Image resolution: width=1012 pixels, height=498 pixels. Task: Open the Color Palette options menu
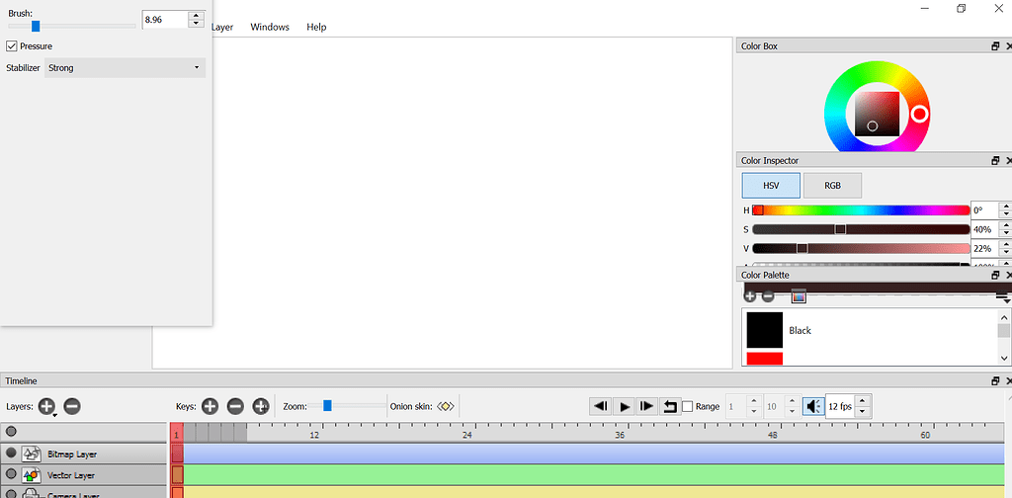[1002, 296]
